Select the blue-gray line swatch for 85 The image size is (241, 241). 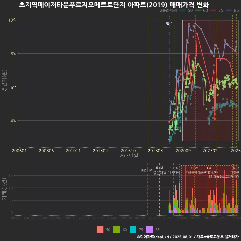[228, 10]
